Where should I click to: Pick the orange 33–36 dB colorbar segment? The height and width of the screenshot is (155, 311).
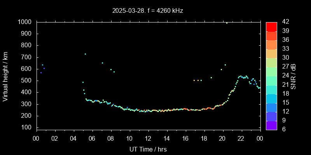(x=271, y=44)
